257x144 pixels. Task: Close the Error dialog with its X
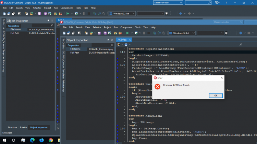point(221,78)
